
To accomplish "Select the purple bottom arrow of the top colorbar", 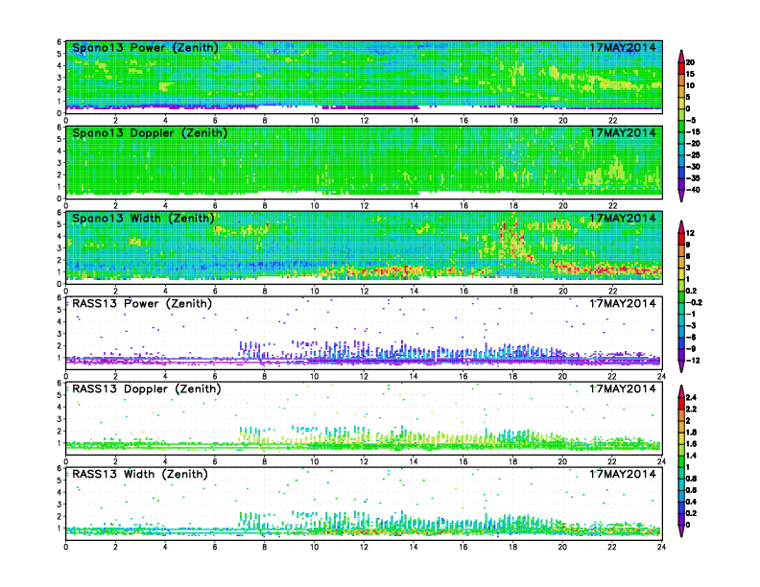I will click(x=681, y=196).
